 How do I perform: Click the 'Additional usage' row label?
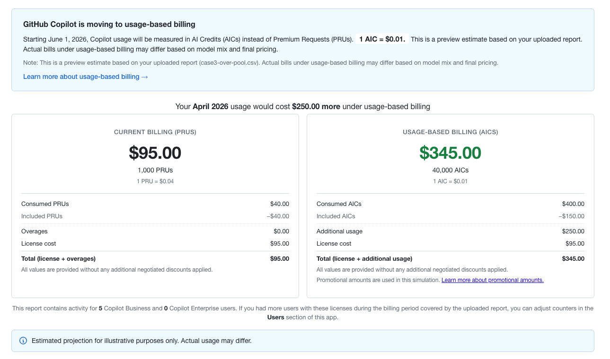[x=339, y=231]
